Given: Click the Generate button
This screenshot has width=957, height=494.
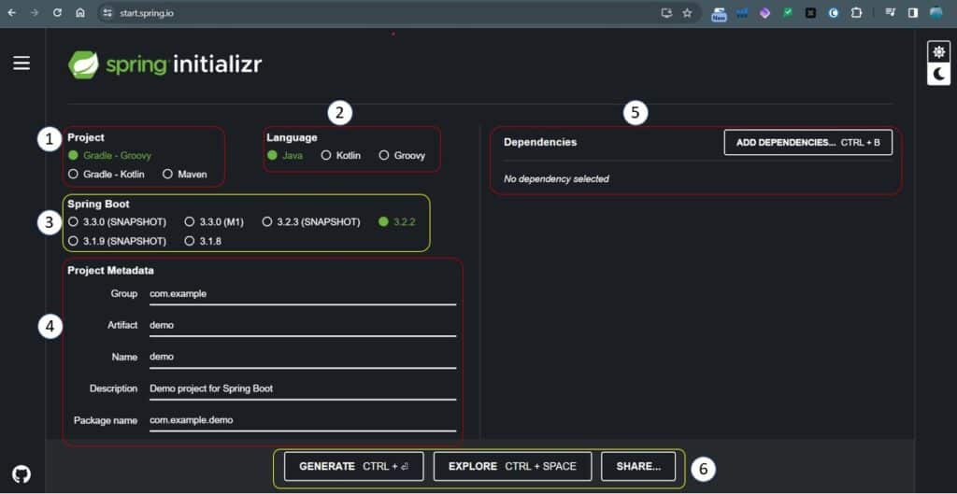Looking at the screenshot, I should (354, 466).
